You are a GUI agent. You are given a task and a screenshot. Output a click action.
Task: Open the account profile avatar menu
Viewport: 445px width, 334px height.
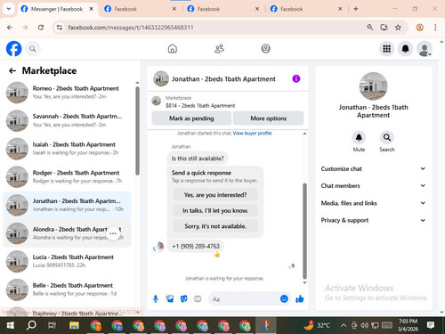tap(425, 49)
